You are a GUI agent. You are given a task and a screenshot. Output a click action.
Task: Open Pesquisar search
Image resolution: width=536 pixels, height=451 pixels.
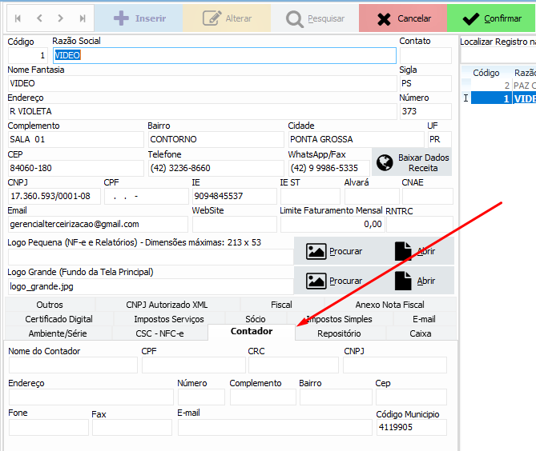tap(314, 18)
